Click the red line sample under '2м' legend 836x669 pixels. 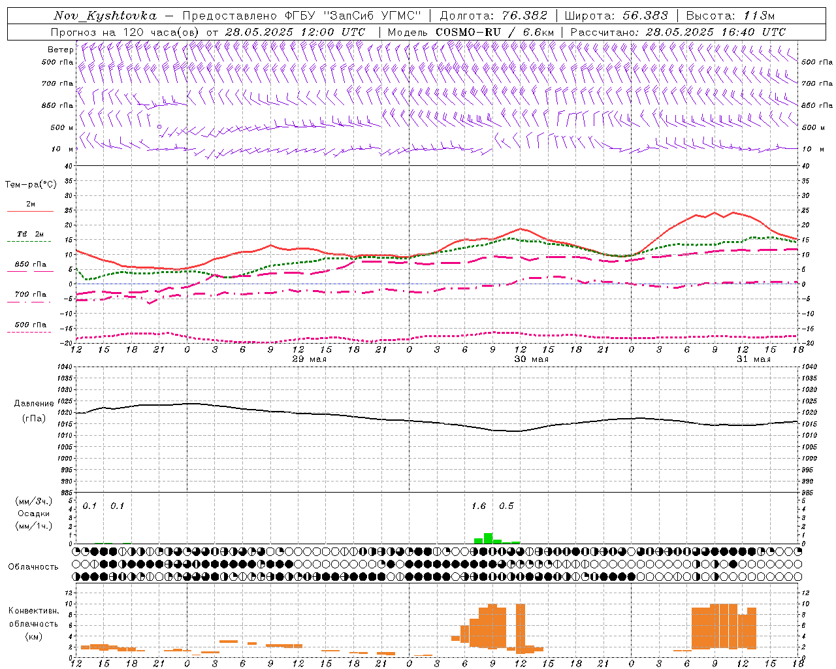coord(30,211)
